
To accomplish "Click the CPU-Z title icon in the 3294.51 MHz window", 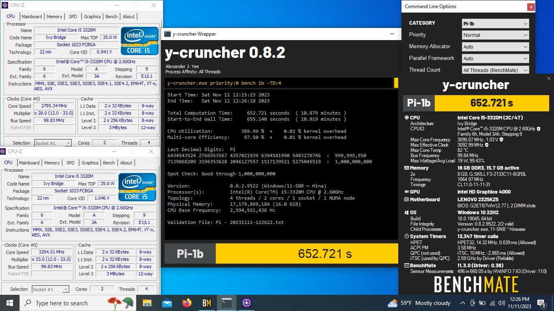I will tap(4, 151).
